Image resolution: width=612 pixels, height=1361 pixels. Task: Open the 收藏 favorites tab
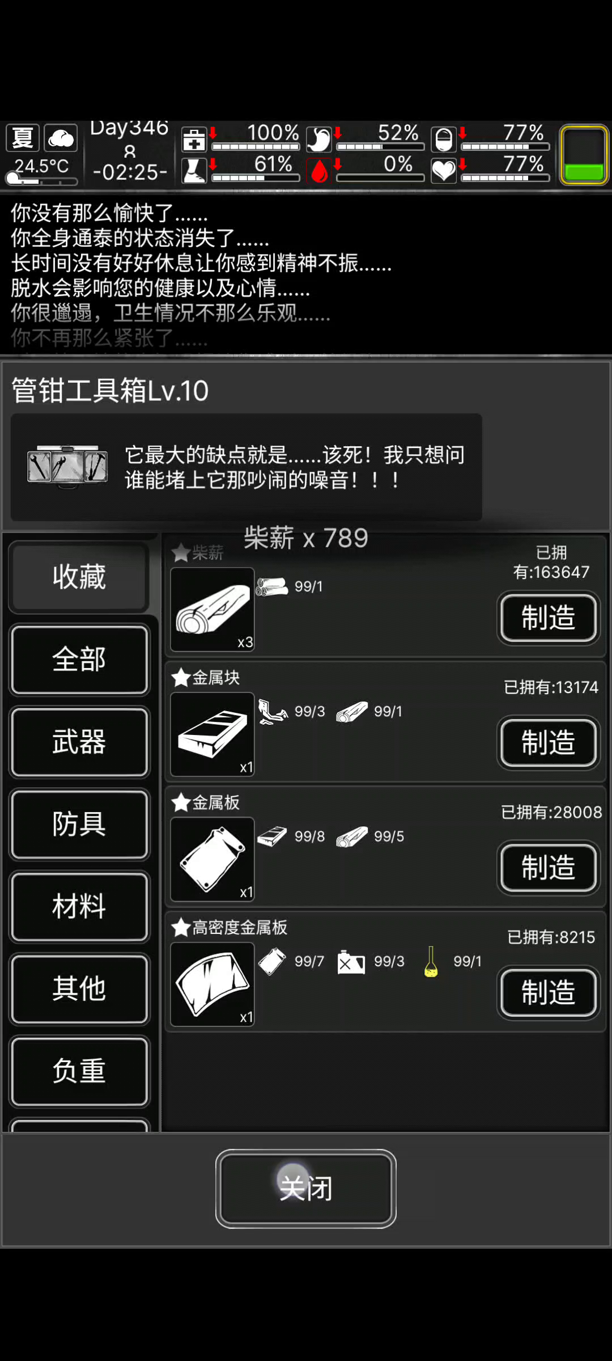pyautogui.click(x=79, y=577)
